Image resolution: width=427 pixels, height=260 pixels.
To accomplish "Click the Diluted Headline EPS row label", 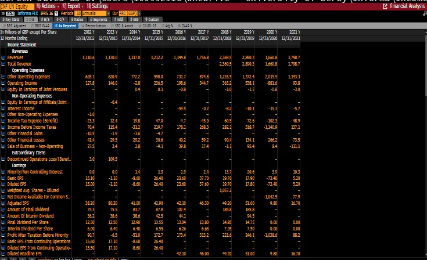I will (x=24, y=254).
